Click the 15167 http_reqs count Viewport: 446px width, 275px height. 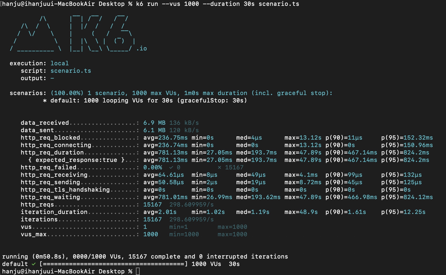coord(152,204)
